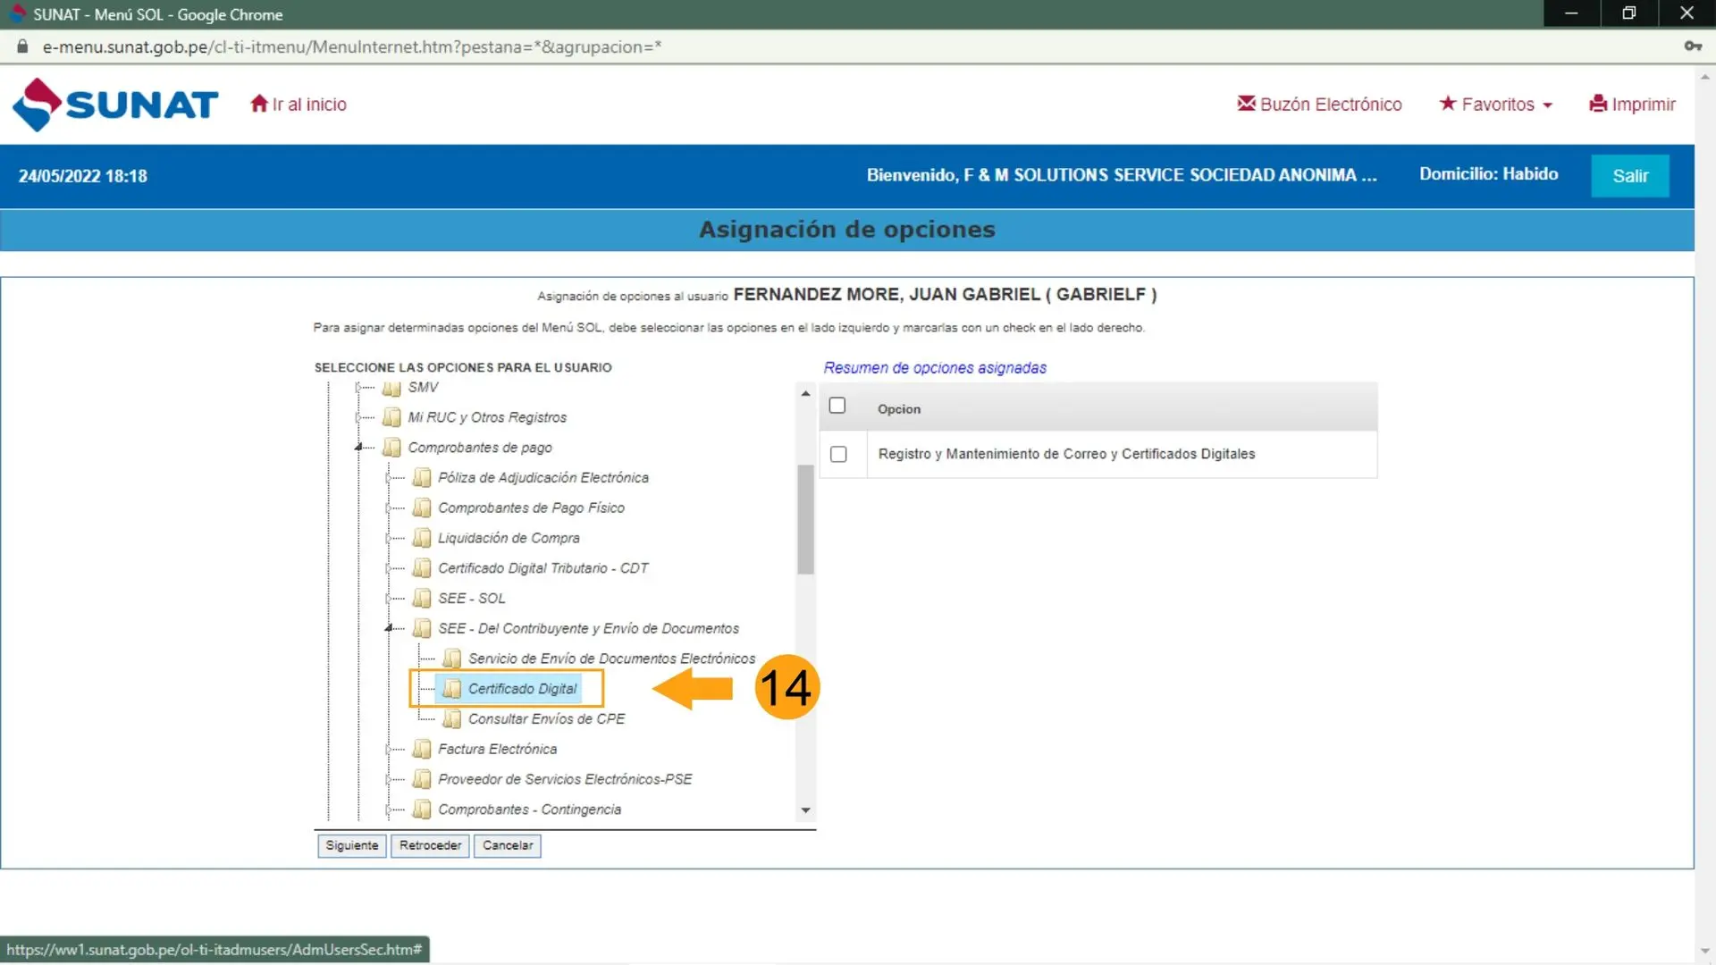This screenshot has height=965, width=1716.
Task: Open the Favoritos dropdown menu
Action: click(x=1497, y=105)
